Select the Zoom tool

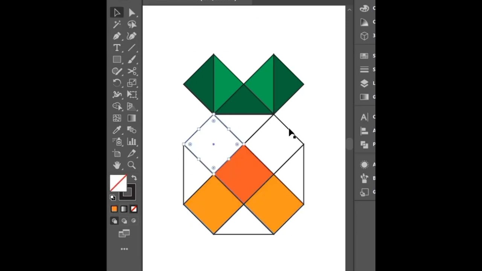point(131,165)
